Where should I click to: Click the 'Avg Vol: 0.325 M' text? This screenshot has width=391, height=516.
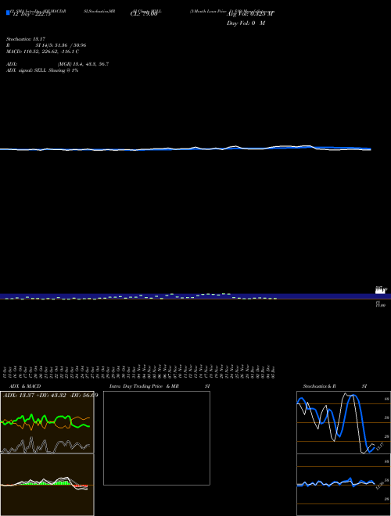(x=250, y=14)
